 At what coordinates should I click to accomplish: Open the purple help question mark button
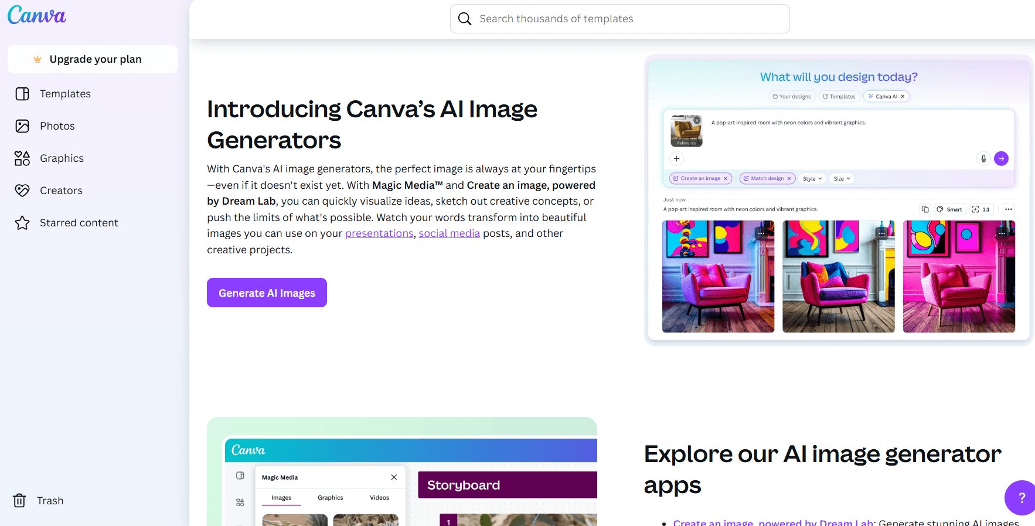pyautogui.click(x=1021, y=498)
